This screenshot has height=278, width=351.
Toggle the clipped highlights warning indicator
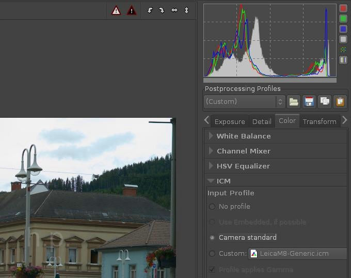(x=116, y=10)
